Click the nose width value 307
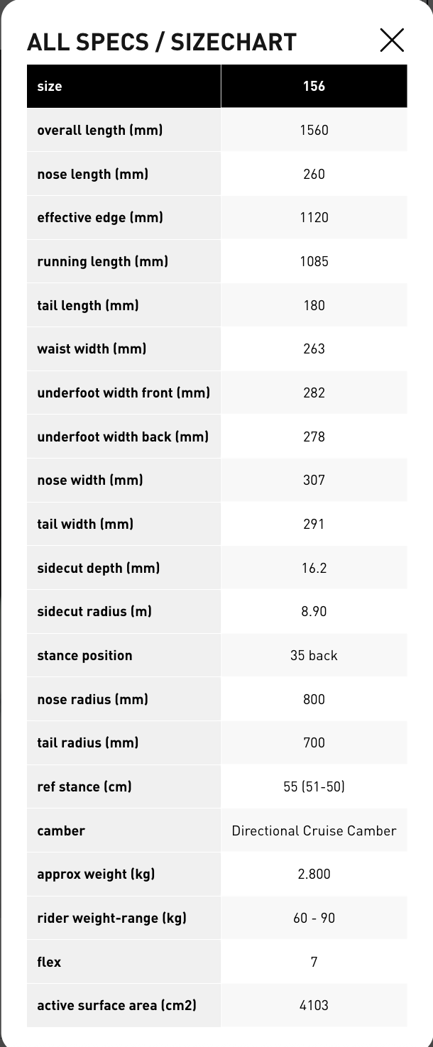This screenshot has width=433, height=1047. pyautogui.click(x=314, y=481)
